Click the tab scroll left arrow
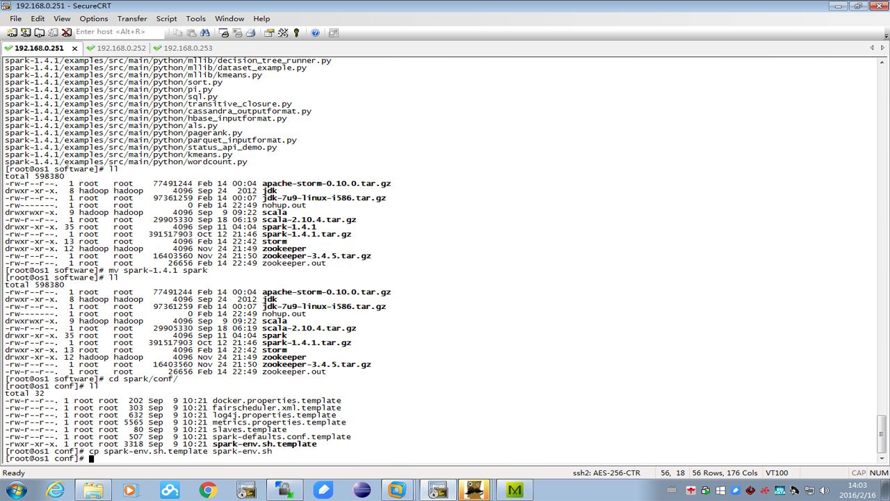890x501 pixels. pyautogui.click(x=872, y=48)
